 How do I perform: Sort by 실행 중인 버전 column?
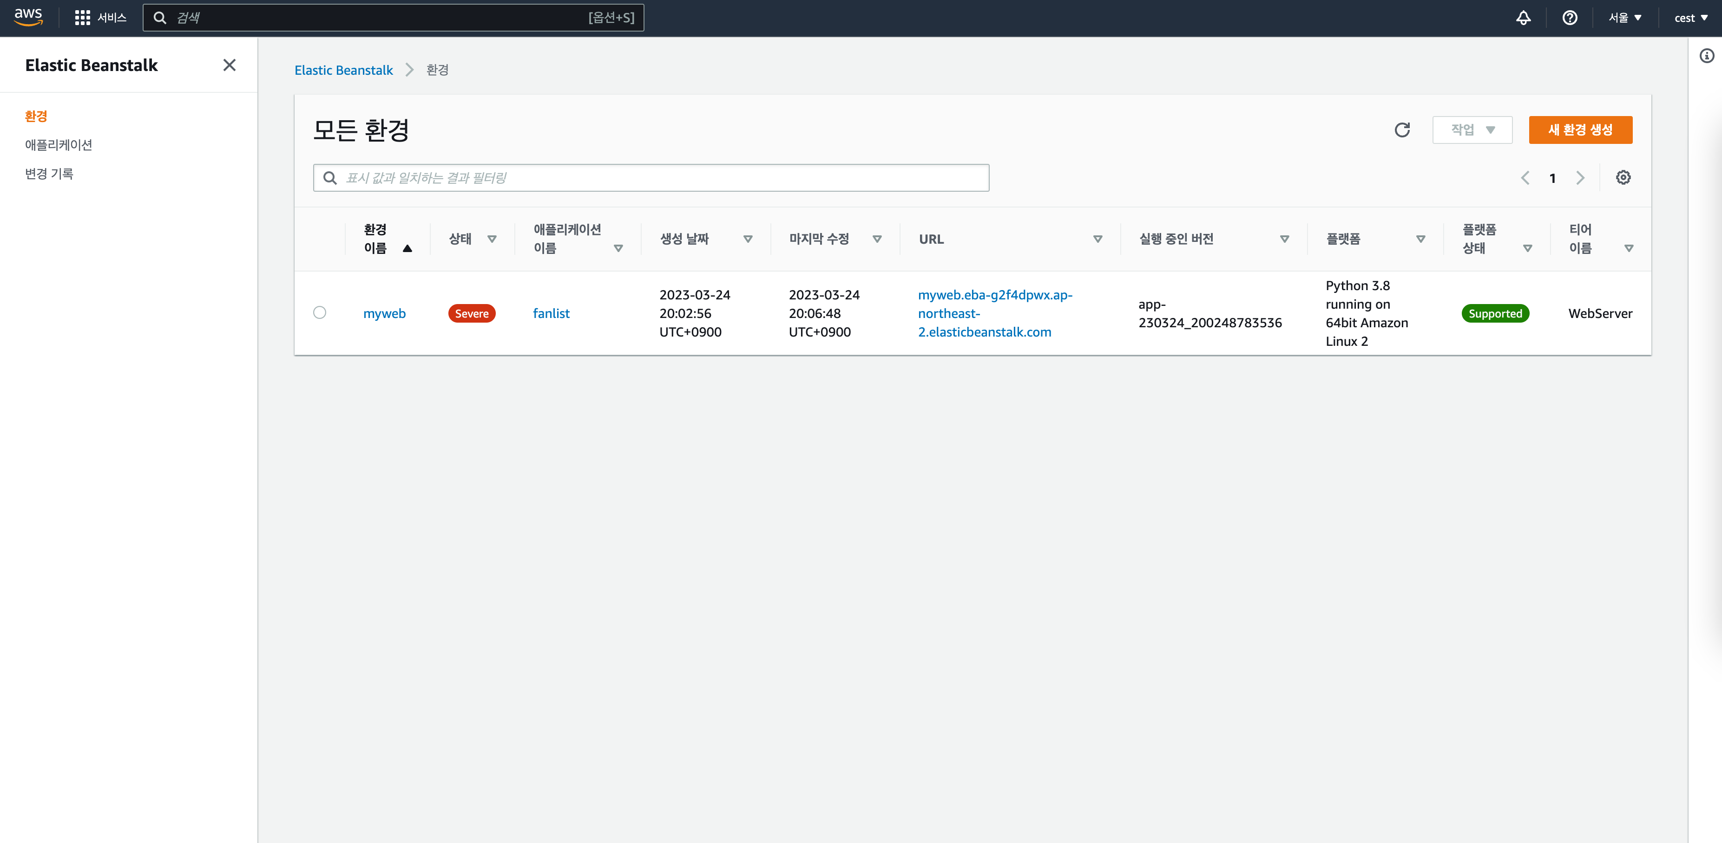[x=1284, y=239]
